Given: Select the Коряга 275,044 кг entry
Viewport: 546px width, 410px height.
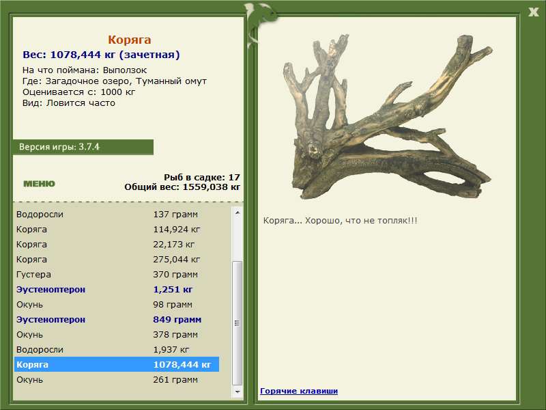Looking at the screenshot, I should coord(117,260).
